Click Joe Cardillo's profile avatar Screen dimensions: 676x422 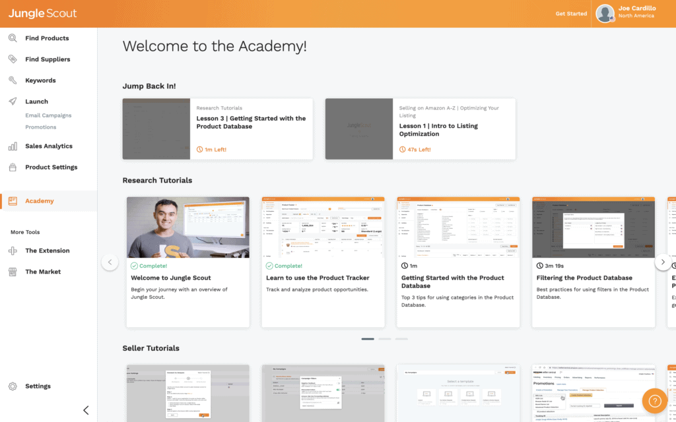point(605,13)
